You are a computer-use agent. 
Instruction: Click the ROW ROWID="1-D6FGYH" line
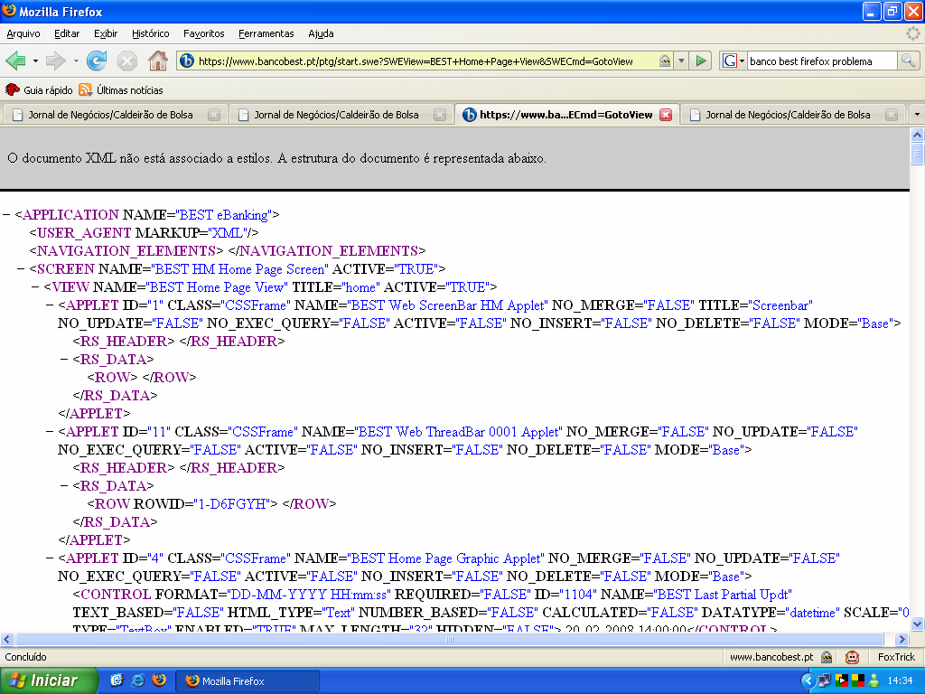(x=211, y=504)
